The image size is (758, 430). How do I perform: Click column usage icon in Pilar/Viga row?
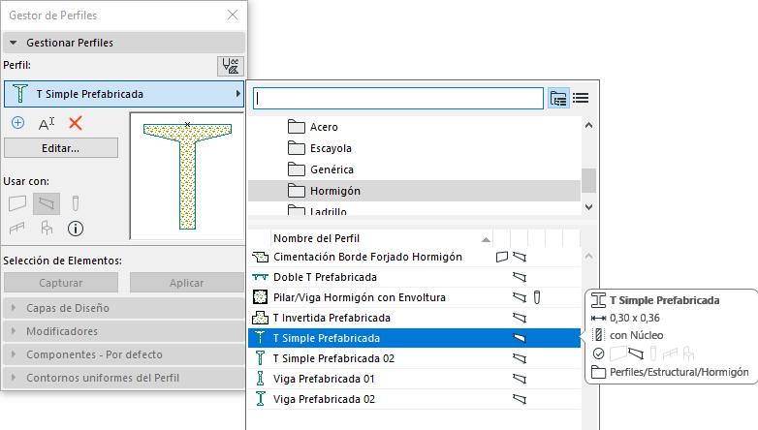coord(537,297)
